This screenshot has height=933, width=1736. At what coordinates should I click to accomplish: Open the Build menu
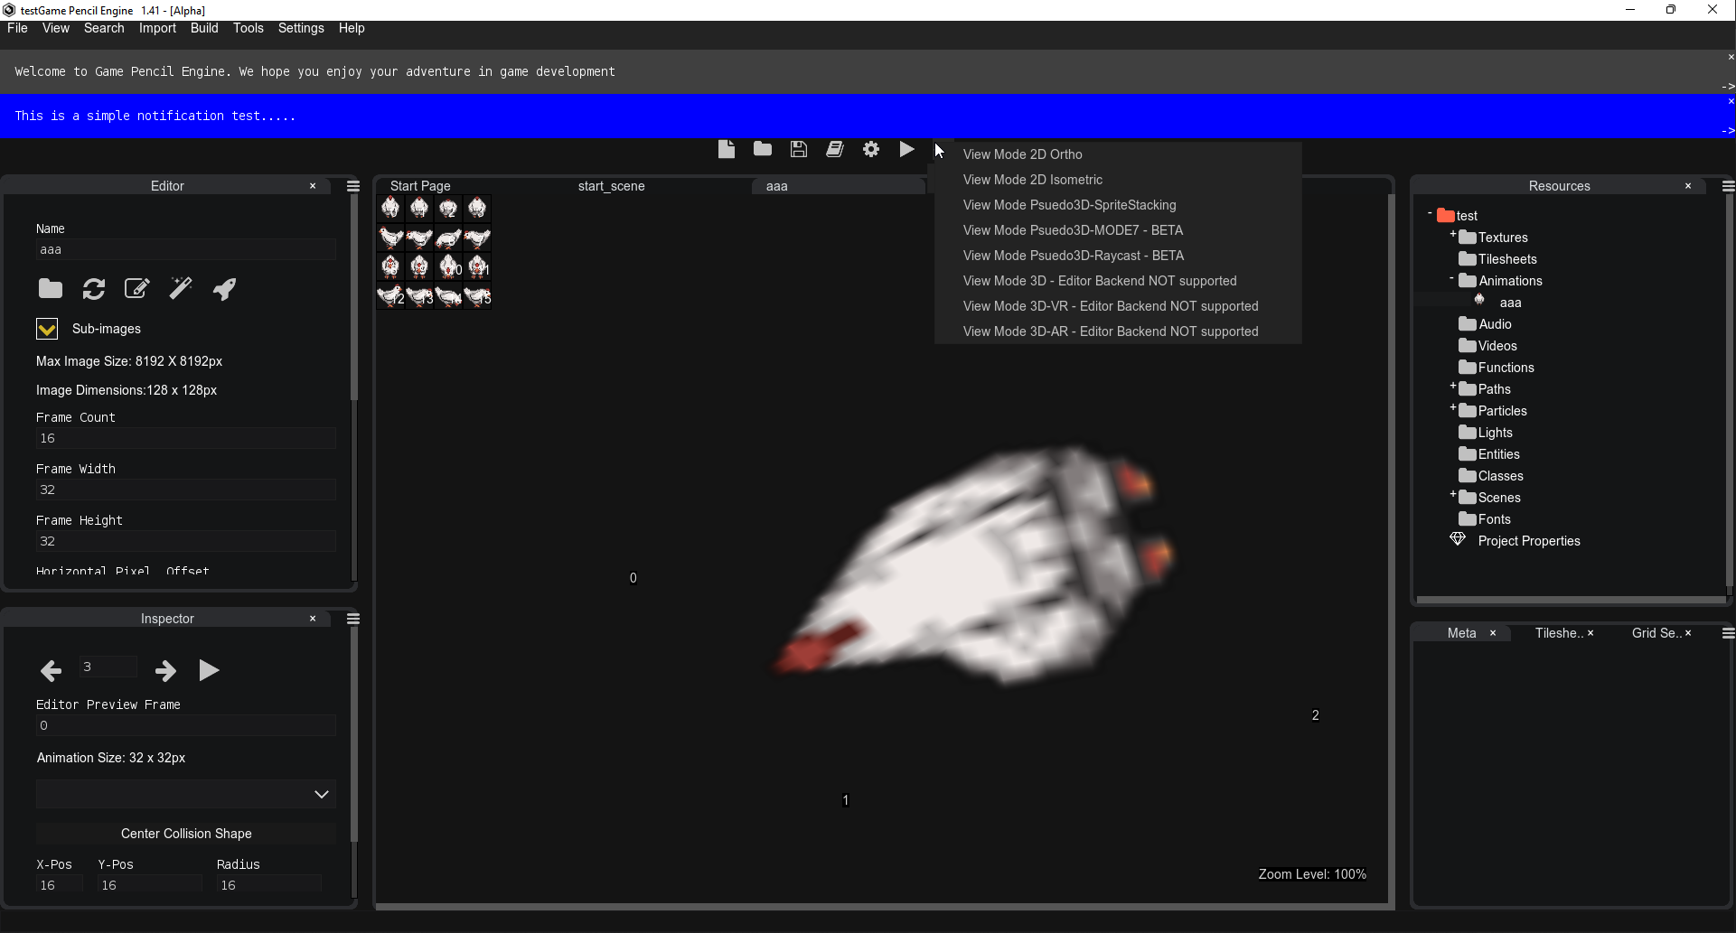click(x=204, y=28)
